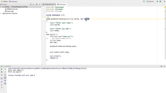Click the Run tool window label
166x93 pixels.
2,66
